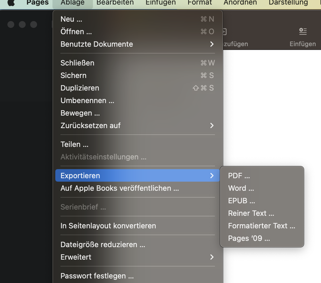Open the Apple menu
The width and height of the screenshot is (321, 283).
[x=11, y=3]
